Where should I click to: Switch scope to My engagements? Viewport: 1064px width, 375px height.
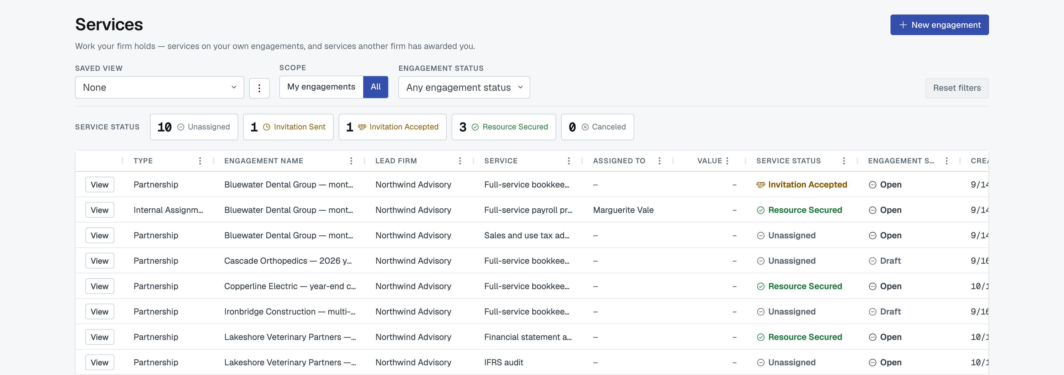321,87
